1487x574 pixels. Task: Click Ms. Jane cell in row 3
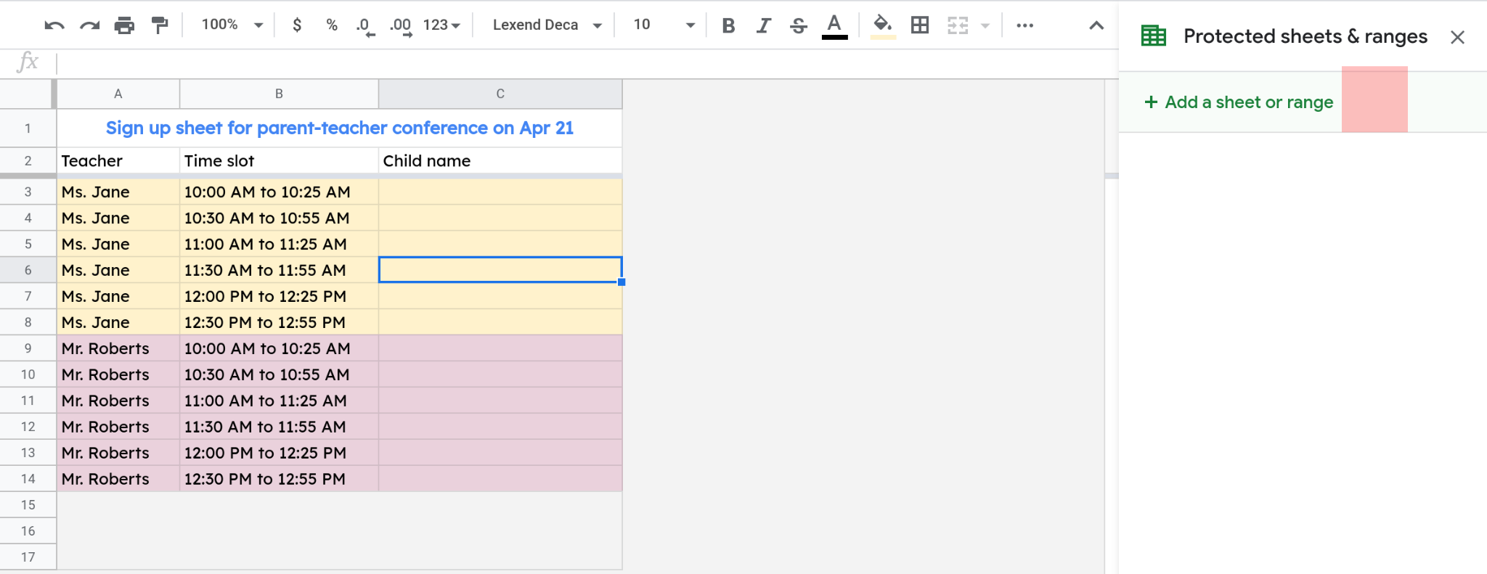pos(118,192)
